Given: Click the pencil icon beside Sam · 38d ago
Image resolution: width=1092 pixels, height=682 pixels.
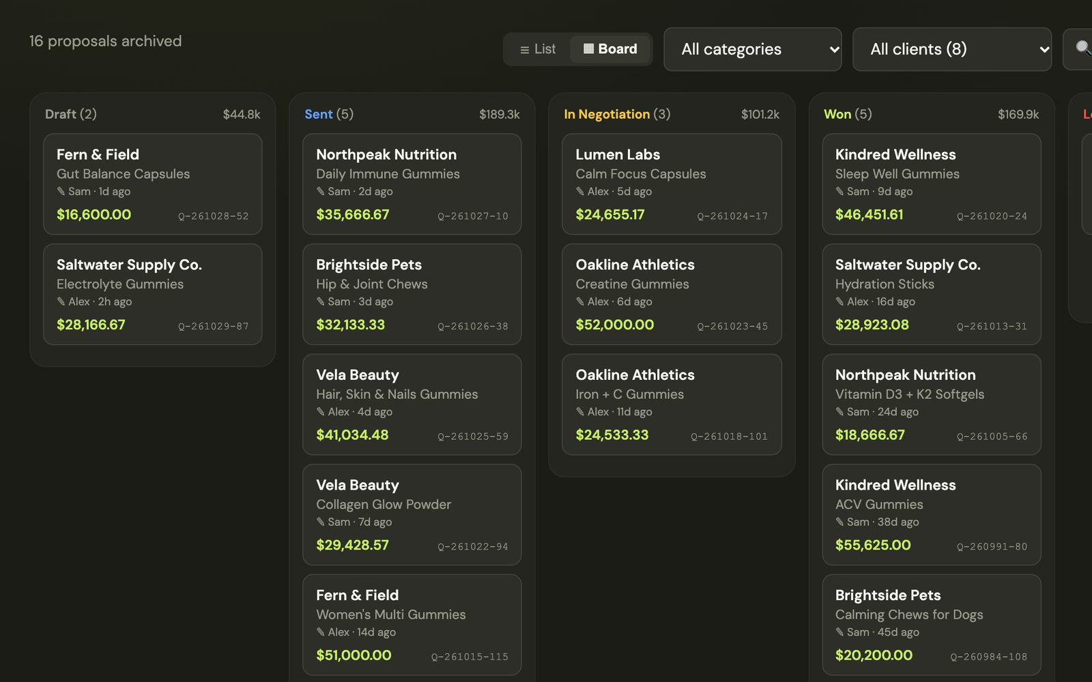Looking at the screenshot, I should 839,522.
